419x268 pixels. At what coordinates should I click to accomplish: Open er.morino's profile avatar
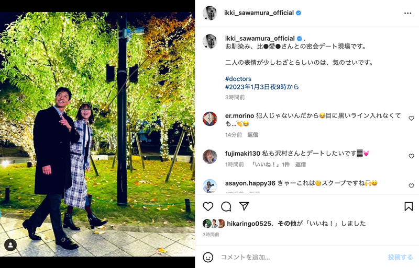(210, 119)
